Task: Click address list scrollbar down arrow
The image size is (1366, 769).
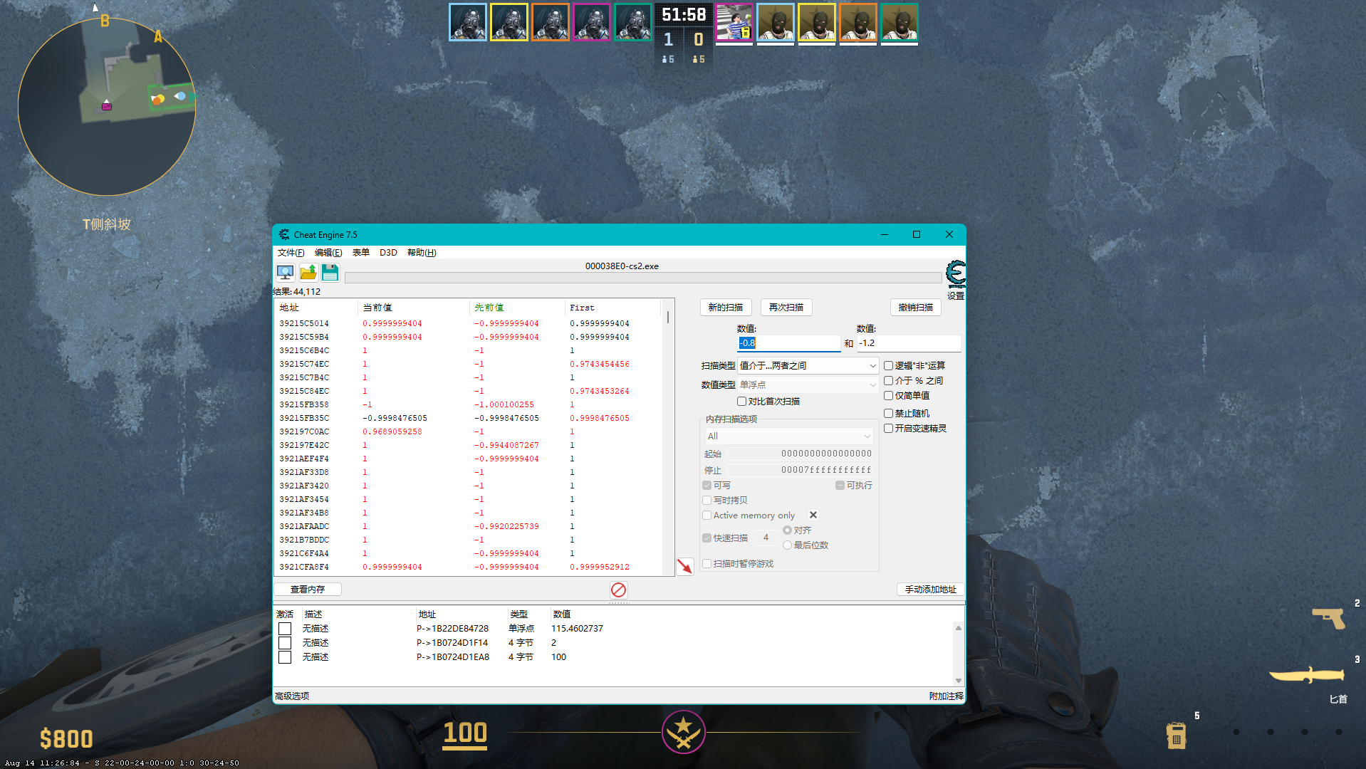Action: click(959, 681)
